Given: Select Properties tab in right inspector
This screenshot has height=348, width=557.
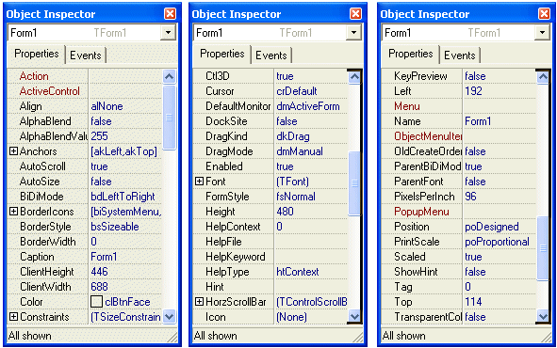Looking at the screenshot, I should tap(411, 54).
